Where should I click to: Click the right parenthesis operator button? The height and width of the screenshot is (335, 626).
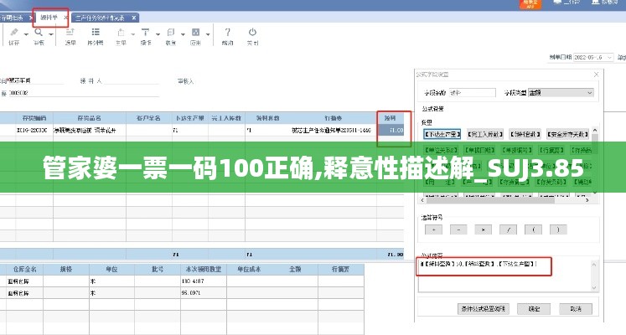point(558,229)
